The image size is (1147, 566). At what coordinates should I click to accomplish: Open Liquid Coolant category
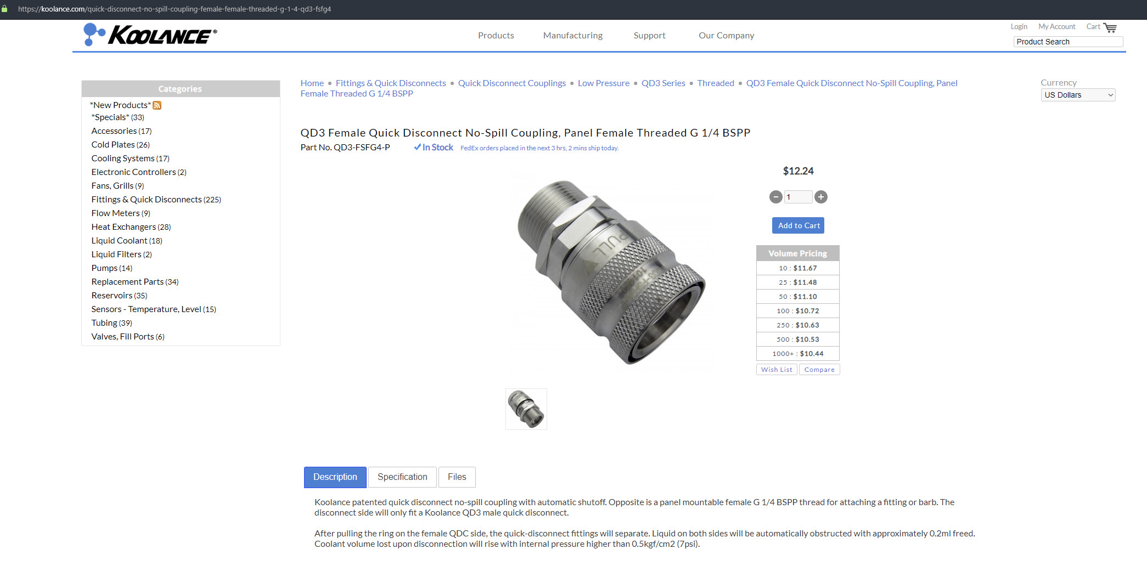click(127, 241)
